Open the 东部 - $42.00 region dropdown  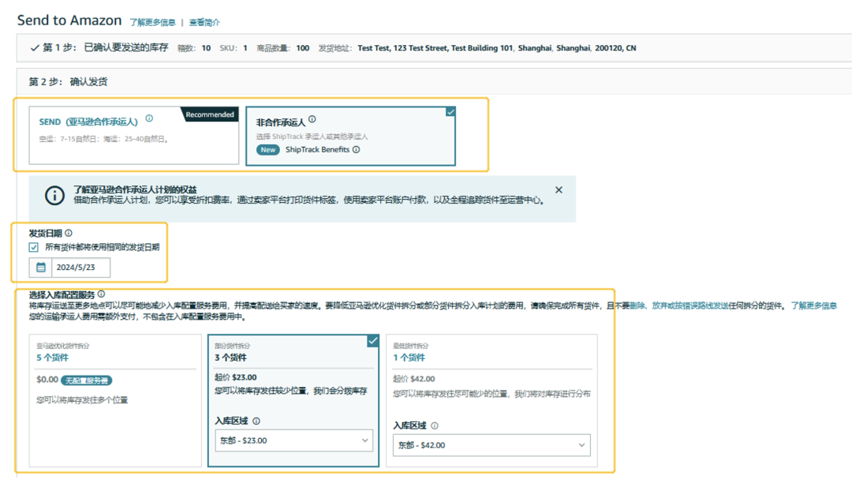pos(491,445)
